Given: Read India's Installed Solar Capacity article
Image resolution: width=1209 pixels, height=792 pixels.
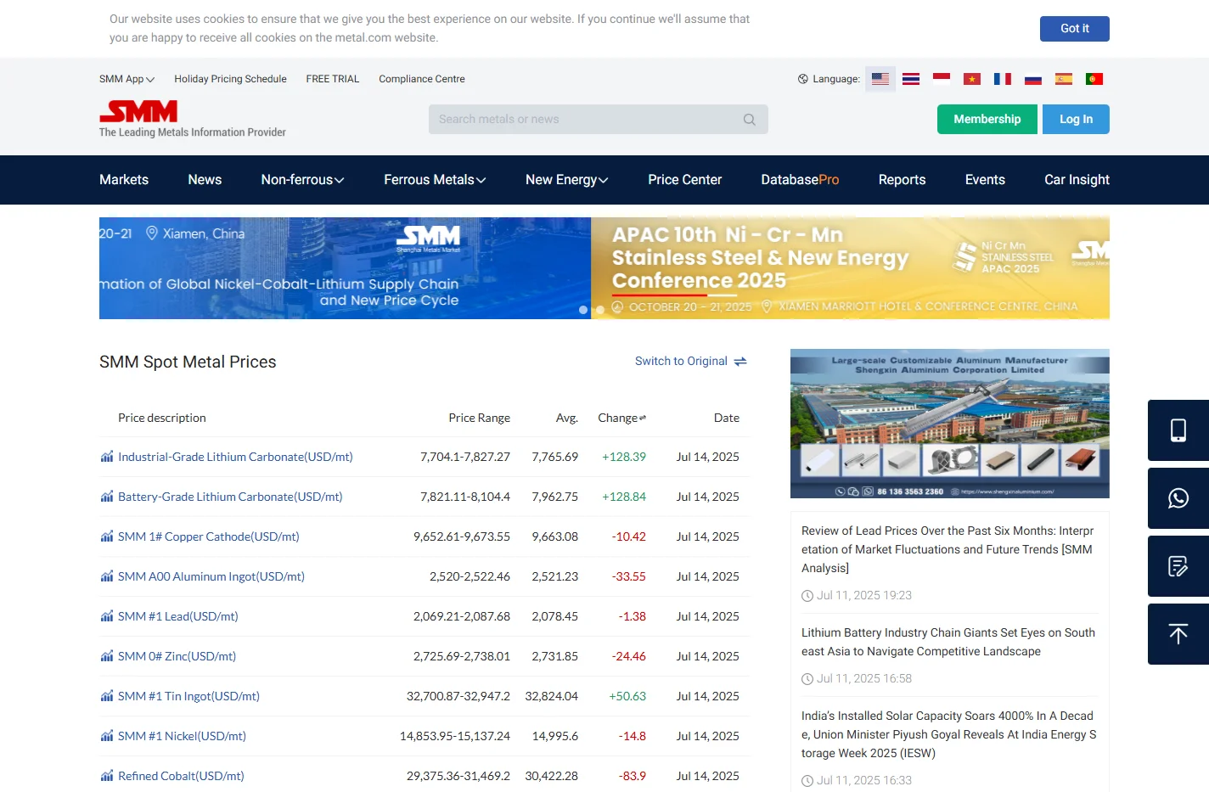Looking at the screenshot, I should click(x=948, y=734).
